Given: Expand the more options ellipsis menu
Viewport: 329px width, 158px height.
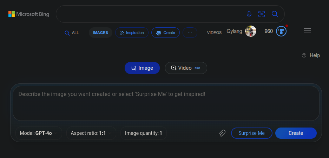Looking at the screenshot, I should [190, 33].
